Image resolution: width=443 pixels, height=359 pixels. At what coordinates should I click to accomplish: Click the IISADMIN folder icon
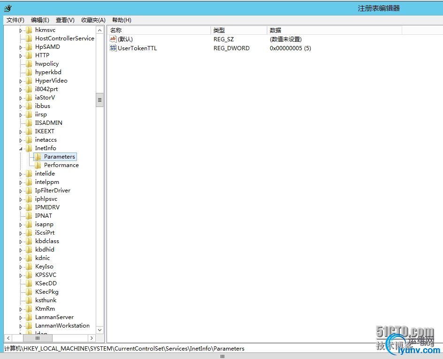(29, 123)
